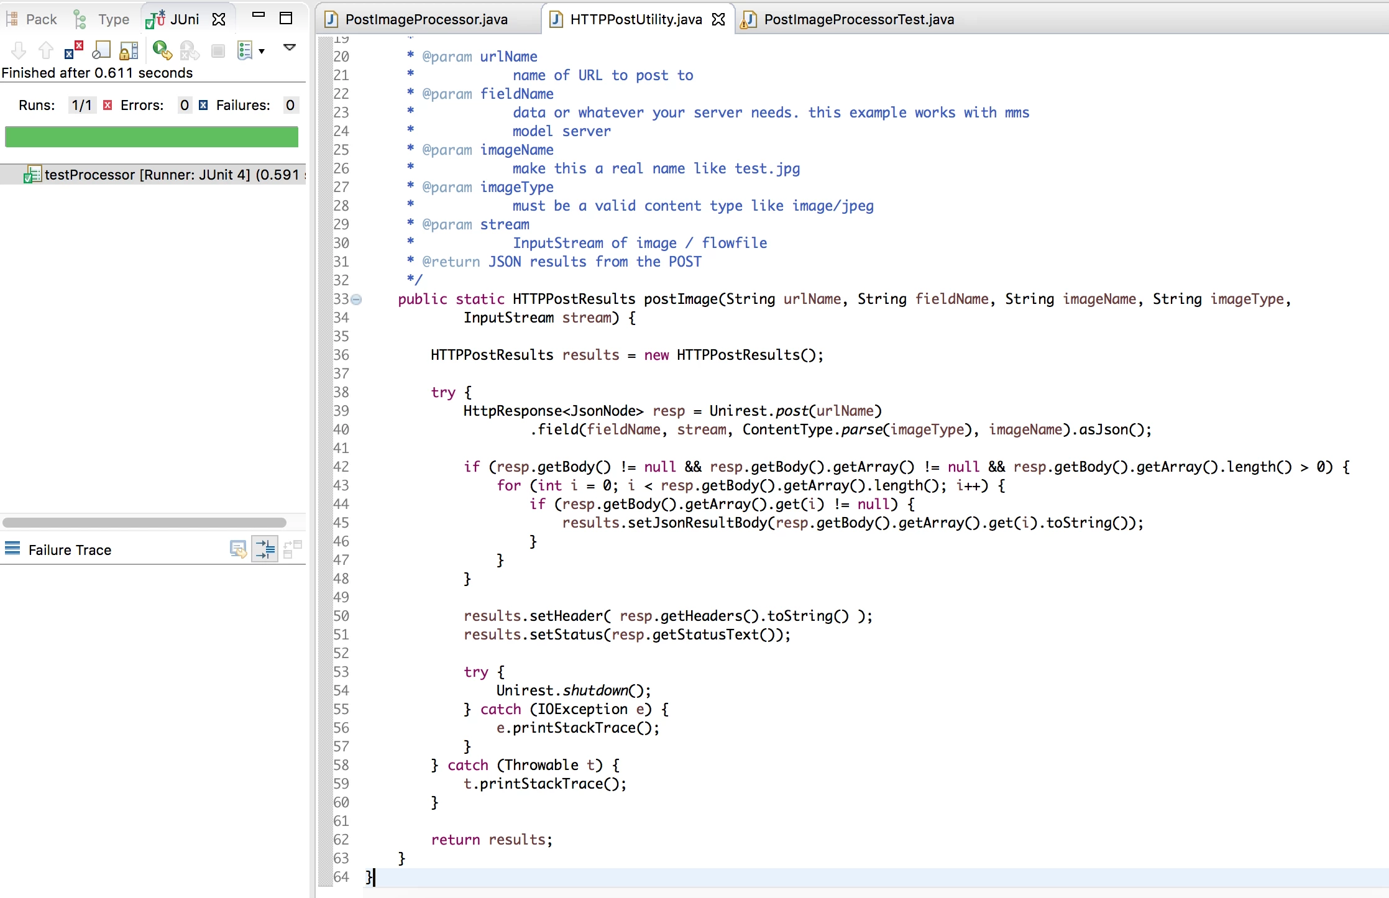1389x898 pixels.
Task: Click Show Stack Trace in Console icon
Action: point(238,549)
